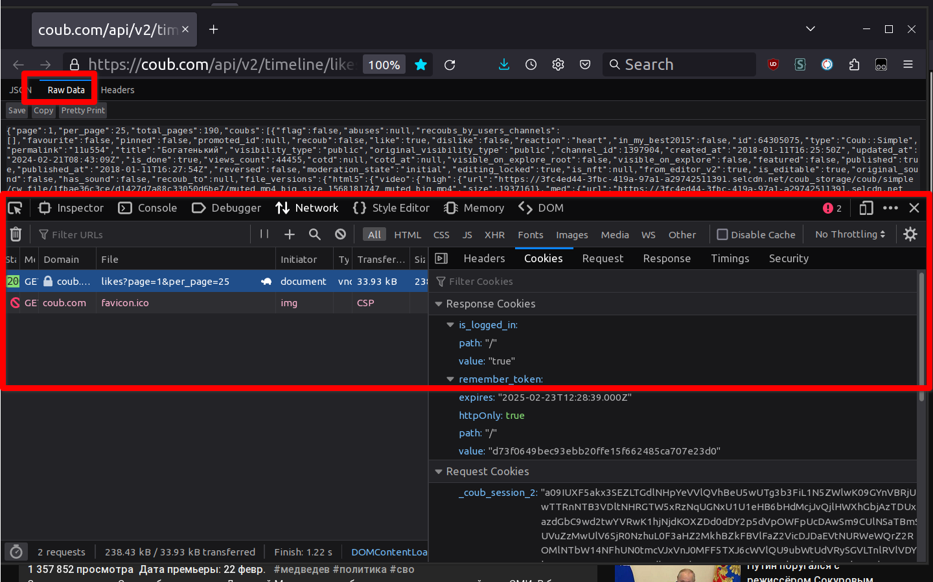Open browser settings gear in toolbar

pyautogui.click(x=558, y=65)
